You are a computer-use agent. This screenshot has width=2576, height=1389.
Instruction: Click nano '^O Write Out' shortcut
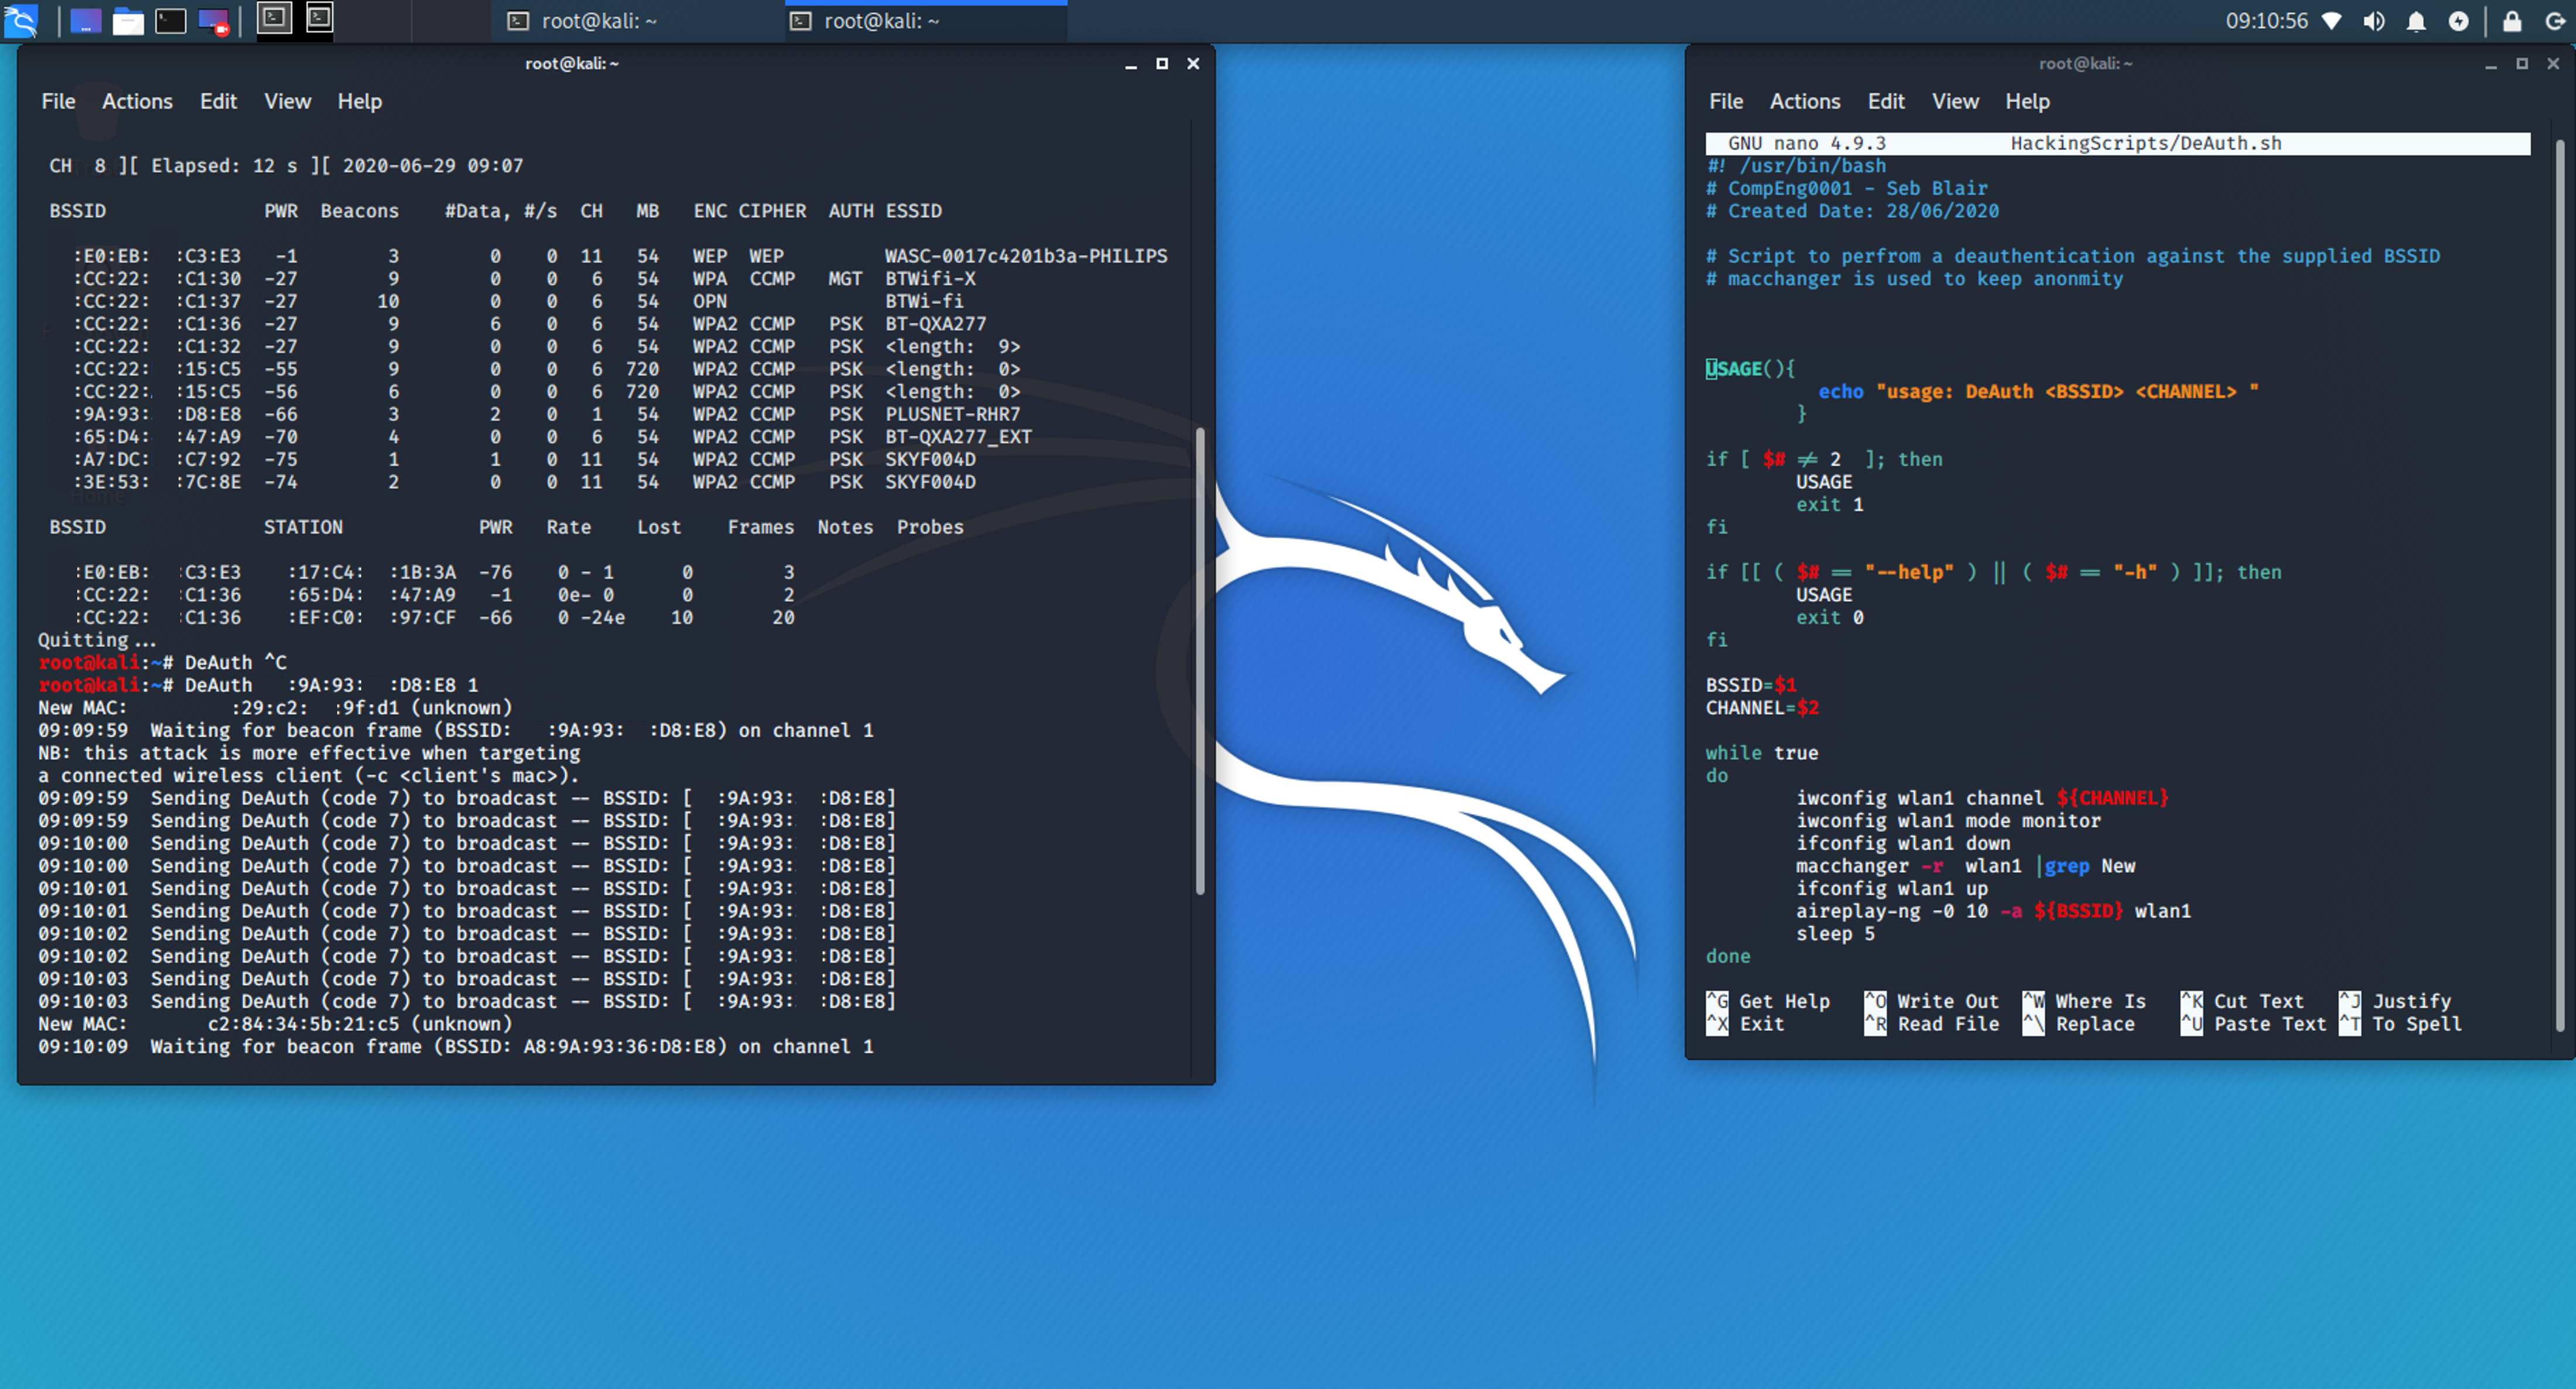(1931, 1001)
